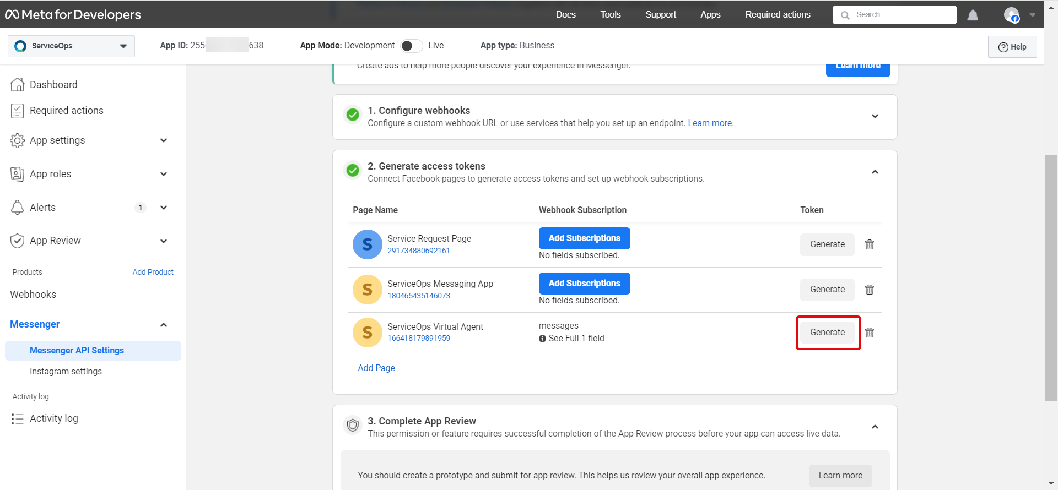Open the Docs menu in top bar
The width and height of the screenshot is (1058, 490).
(x=565, y=15)
